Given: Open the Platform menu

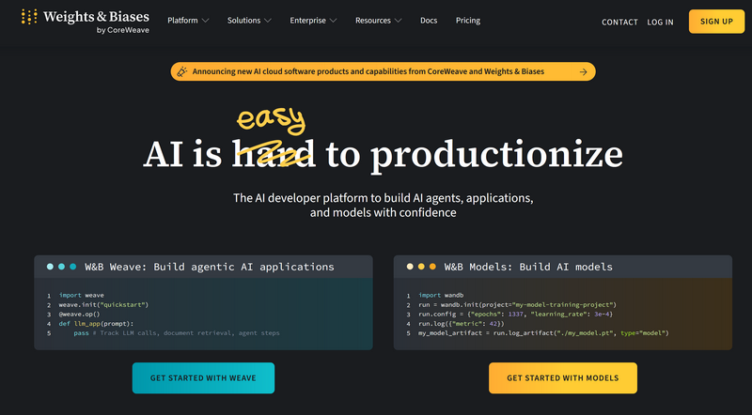Looking at the screenshot, I should point(188,21).
